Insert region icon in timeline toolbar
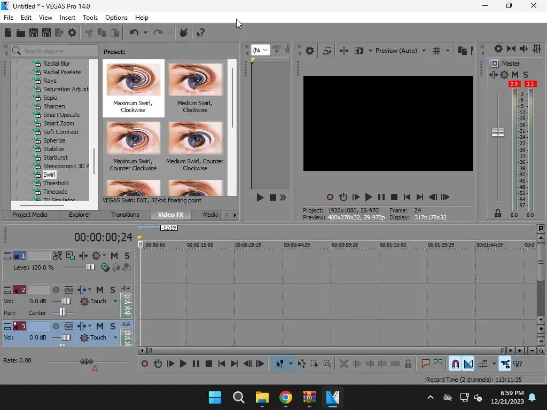The image size is (547, 410). [438, 364]
